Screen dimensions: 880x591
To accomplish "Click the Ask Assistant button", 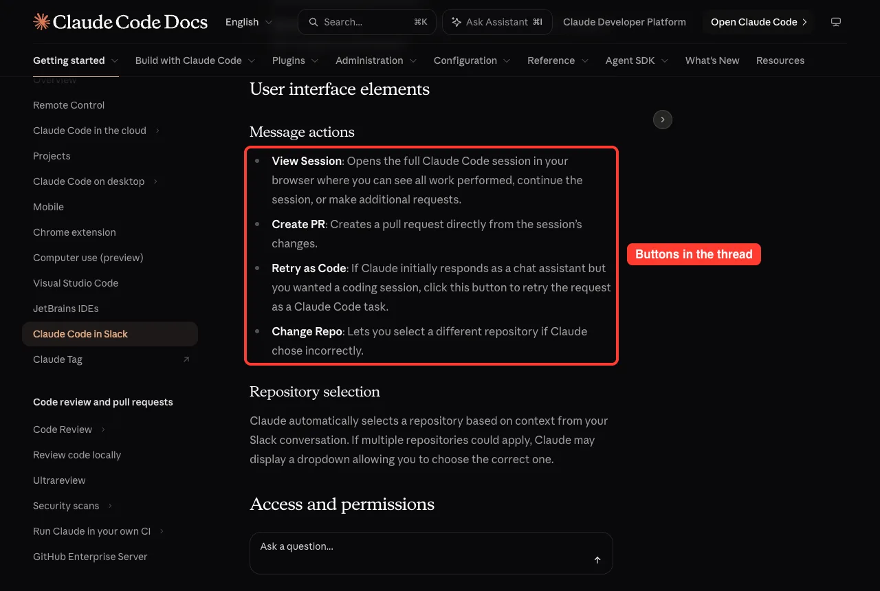I will click(497, 22).
